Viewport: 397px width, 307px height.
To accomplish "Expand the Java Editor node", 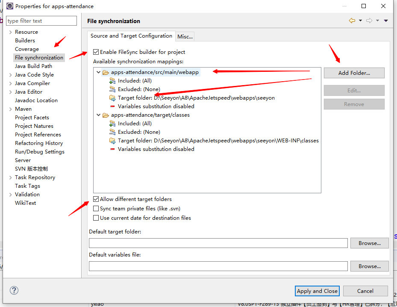I will click(10, 92).
